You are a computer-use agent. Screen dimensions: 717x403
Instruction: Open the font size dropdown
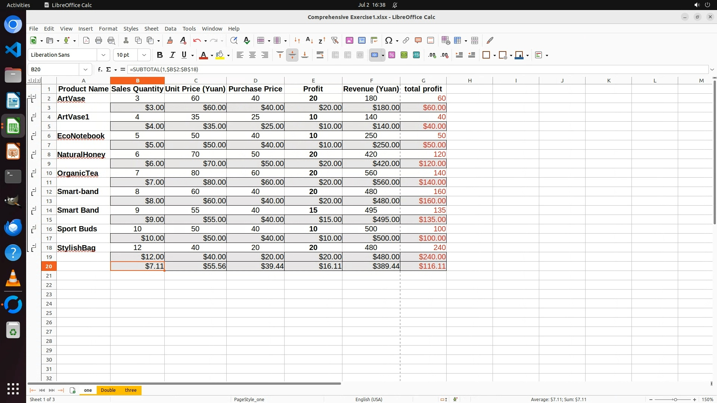[144, 55]
